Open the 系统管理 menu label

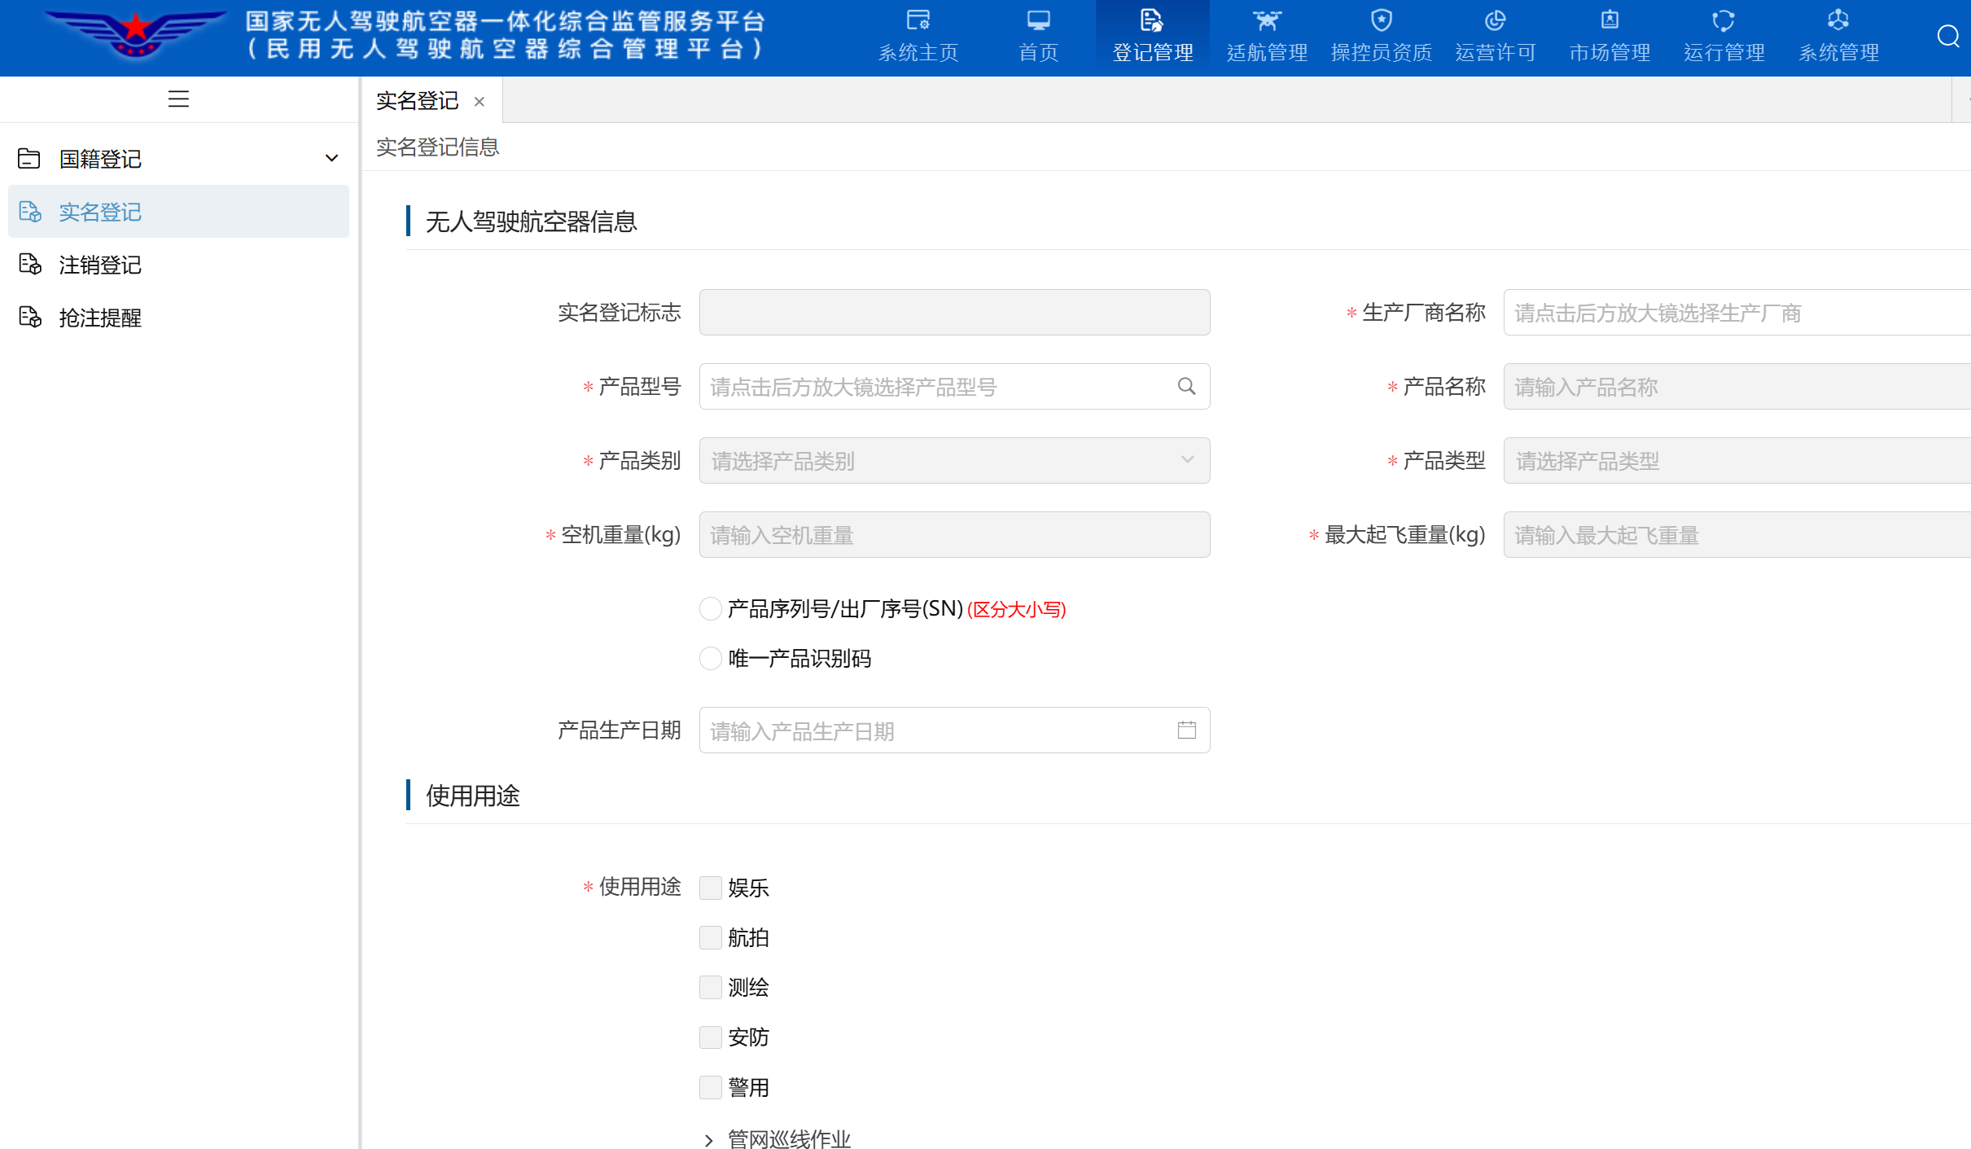[x=1838, y=52]
